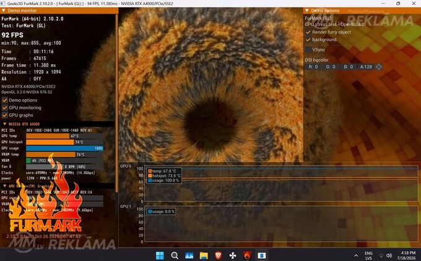Click the Frame time 11.380 ms value
This screenshot has width=421, height=261.
click(45, 65)
